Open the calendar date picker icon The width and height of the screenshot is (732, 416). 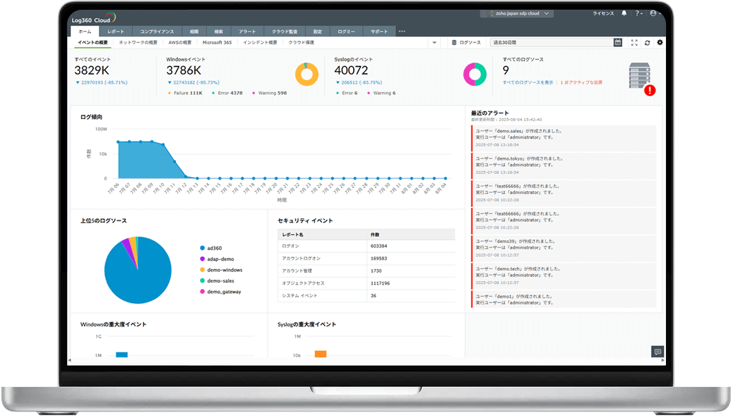pos(618,43)
